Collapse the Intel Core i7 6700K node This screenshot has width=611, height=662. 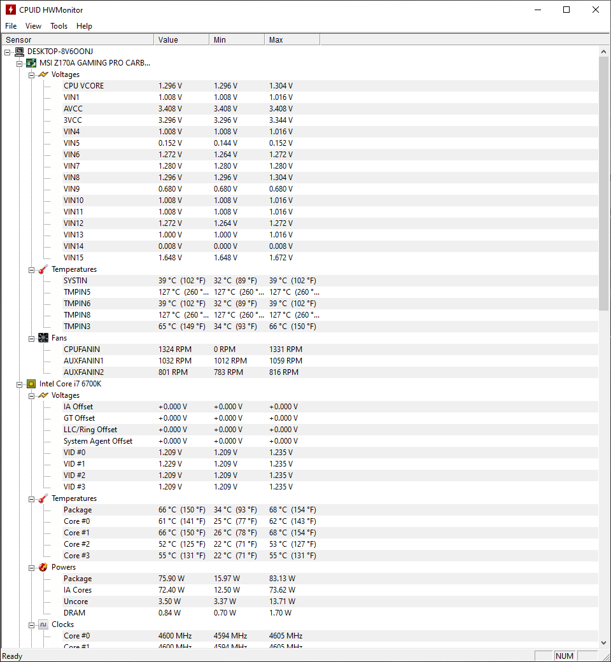tap(20, 384)
